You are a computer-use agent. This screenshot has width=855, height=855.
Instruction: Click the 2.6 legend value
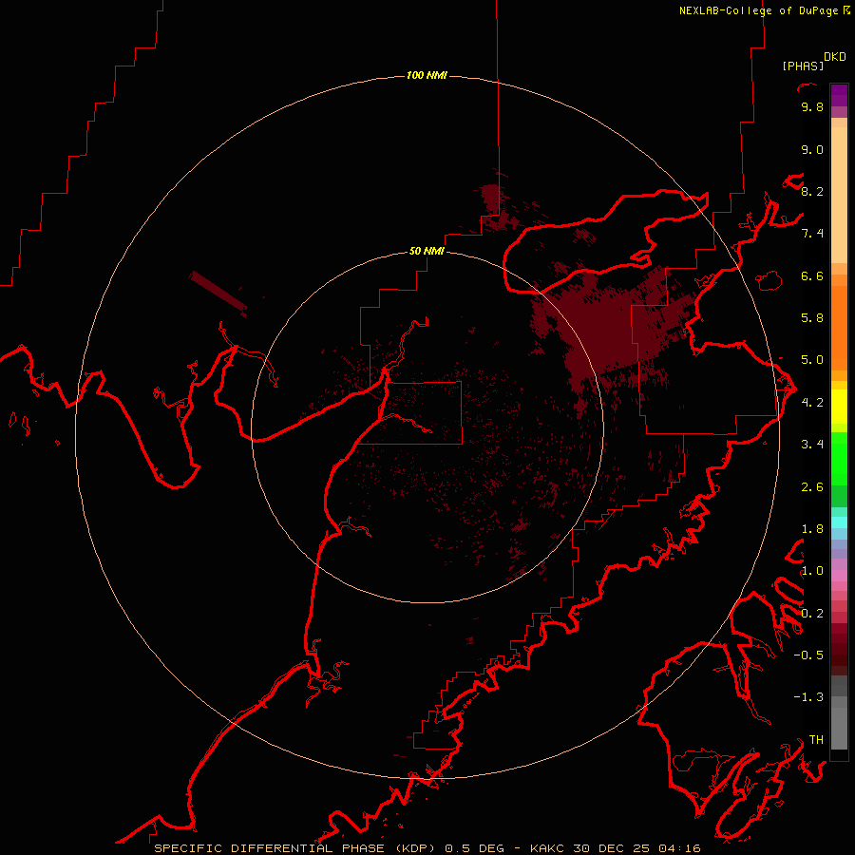[x=812, y=486]
